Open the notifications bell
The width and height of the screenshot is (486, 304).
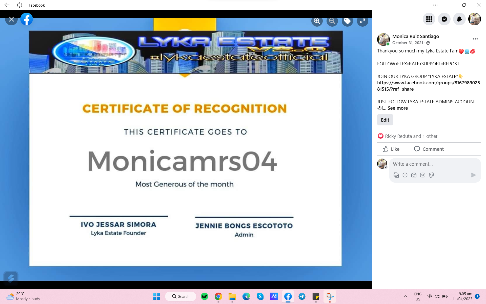tap(459, 19)
